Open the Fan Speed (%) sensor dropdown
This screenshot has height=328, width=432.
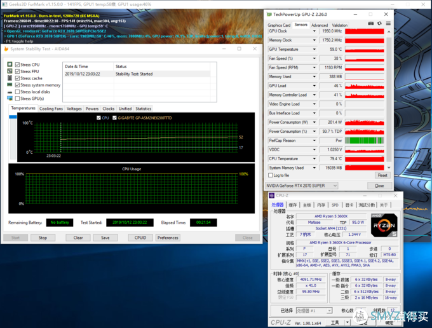point(314,58)
